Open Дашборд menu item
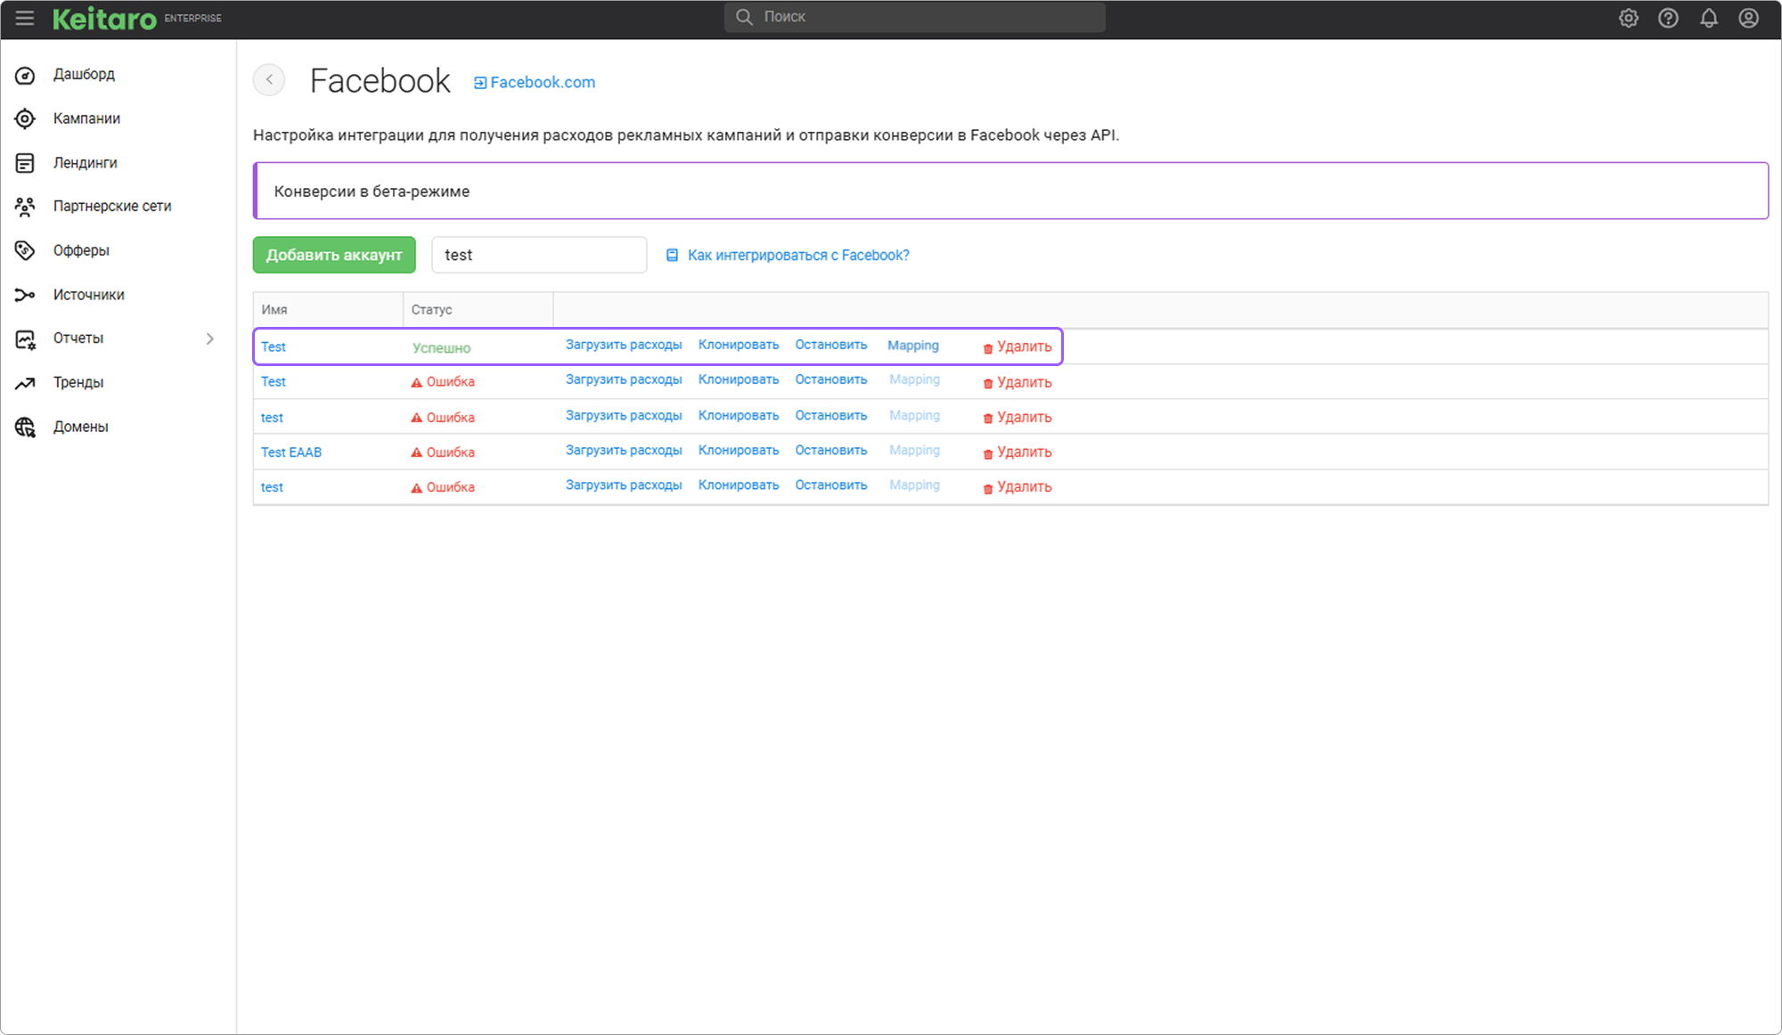1782x1035 pixels. [x=84, y=74]
